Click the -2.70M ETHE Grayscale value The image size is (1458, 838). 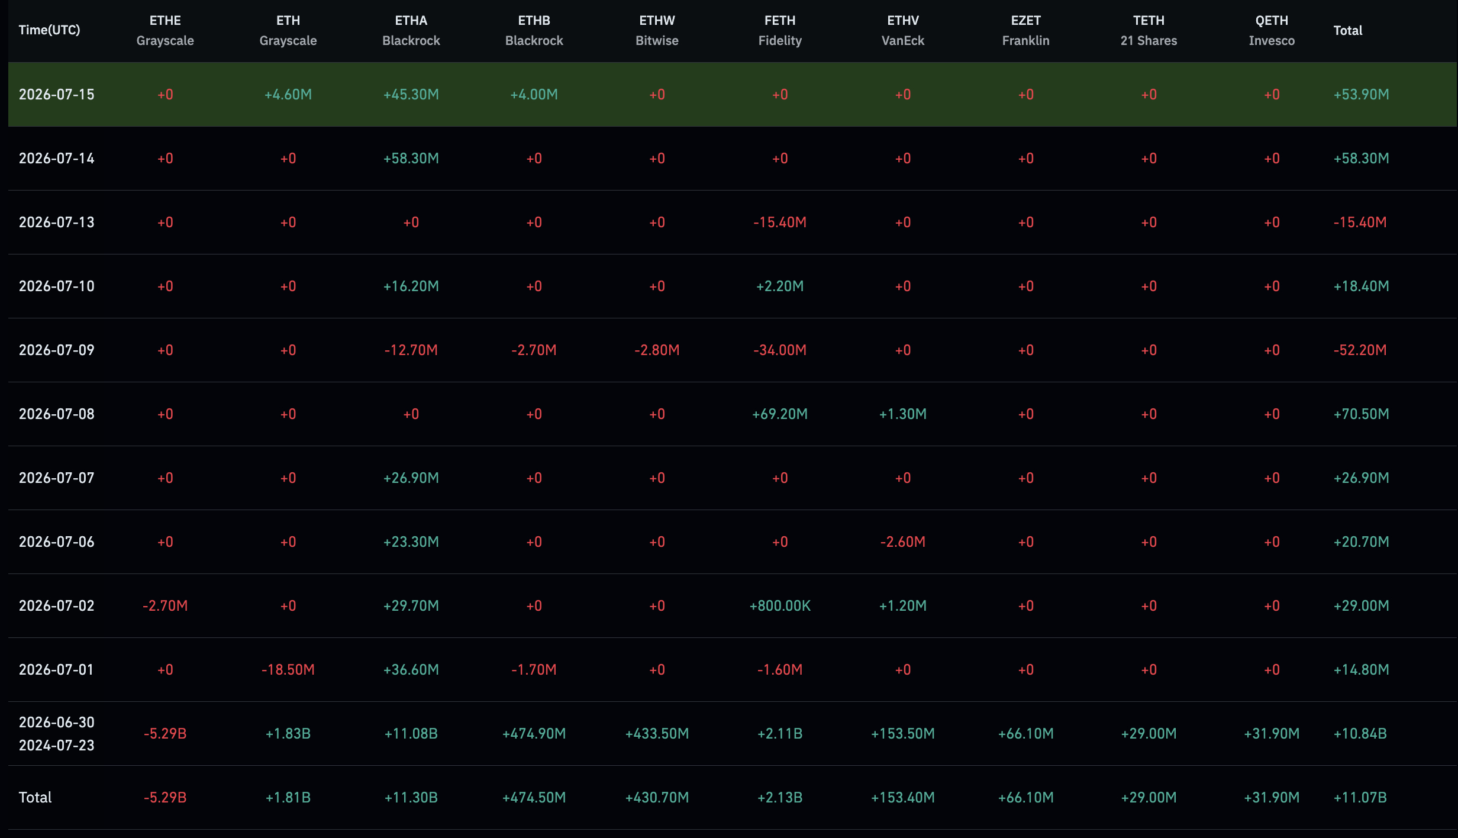[x=165, y=606]
